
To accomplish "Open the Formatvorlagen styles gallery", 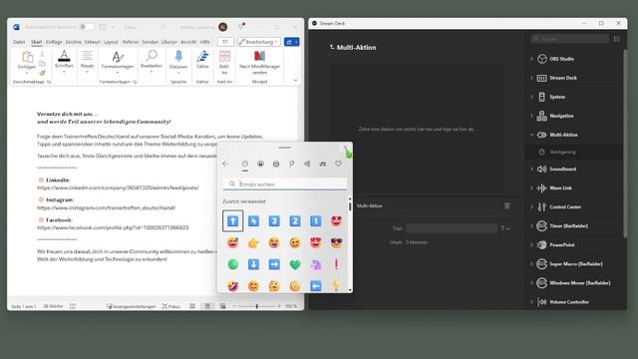I will tap(118, 62).
